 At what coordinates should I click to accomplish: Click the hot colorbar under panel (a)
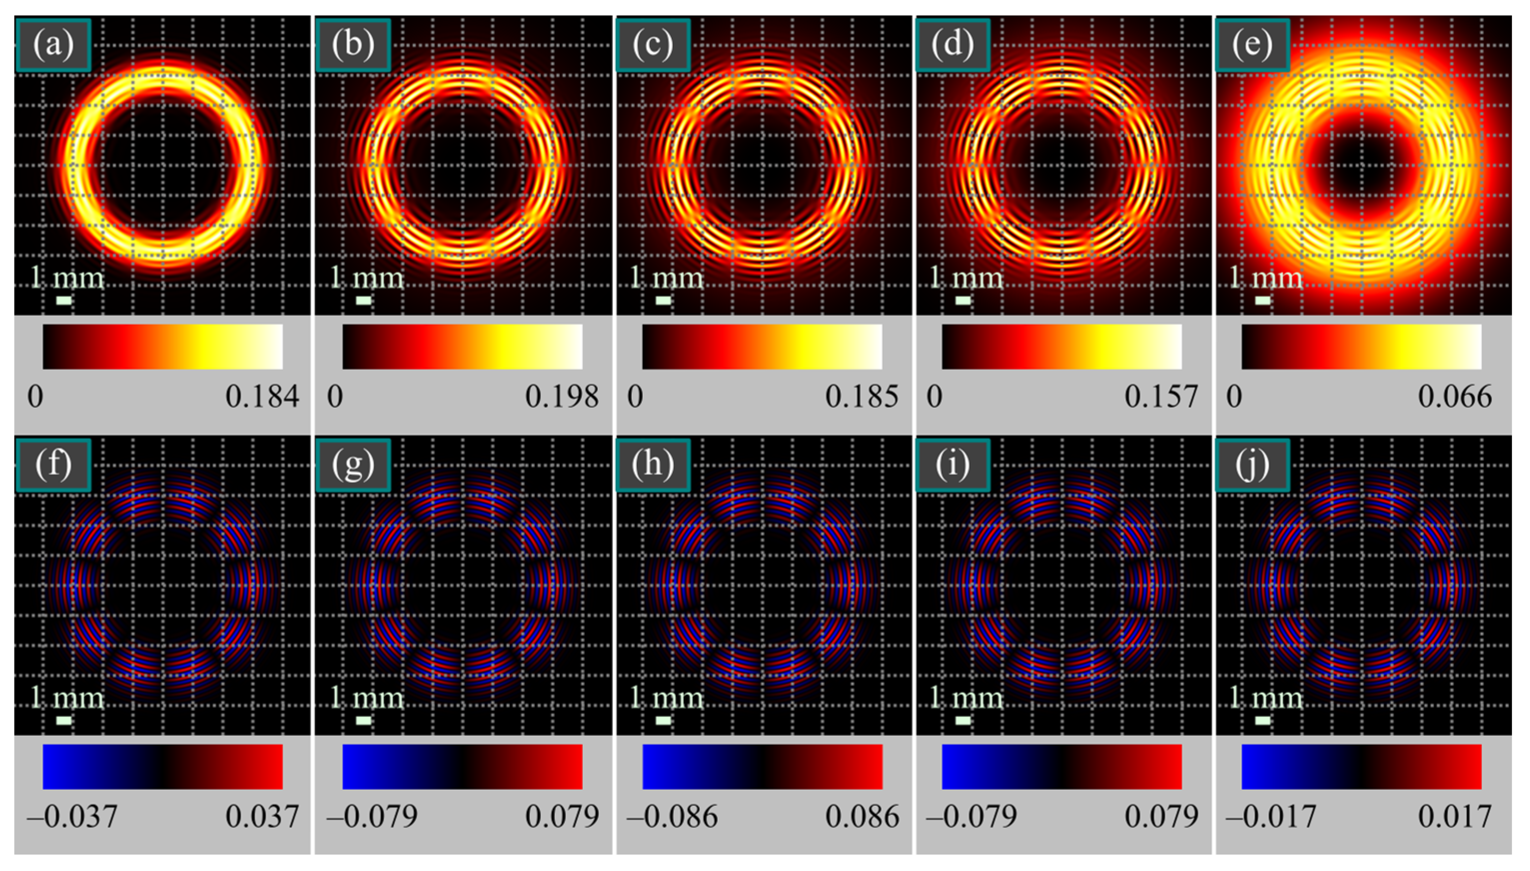pos(162,347)
